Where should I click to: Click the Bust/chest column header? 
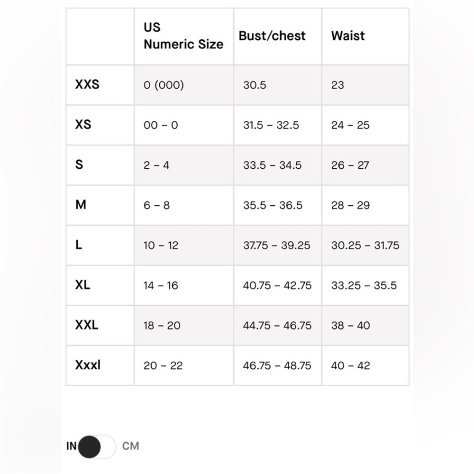click(x=272, y=36)
